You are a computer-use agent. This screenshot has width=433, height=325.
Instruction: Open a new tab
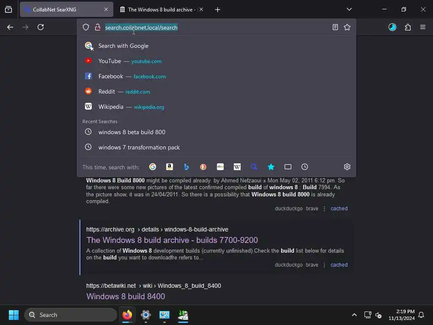(x=218, y=10)
